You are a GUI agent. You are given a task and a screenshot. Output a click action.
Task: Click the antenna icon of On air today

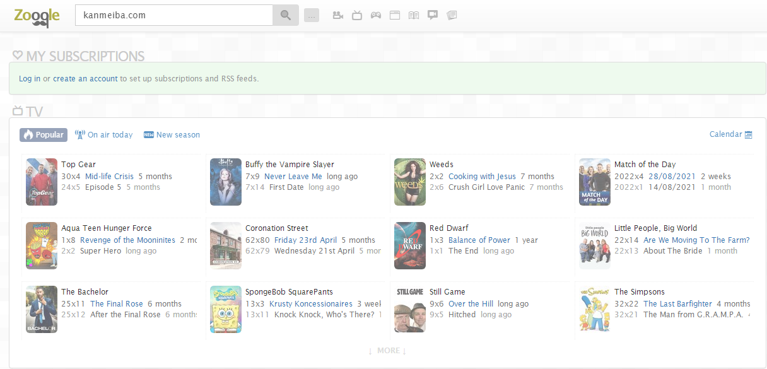coord(79,134)
